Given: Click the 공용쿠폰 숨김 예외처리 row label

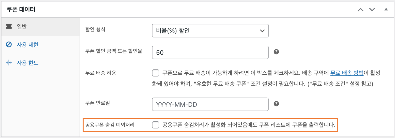Looking at the screenshot, I should [x=110, y=125].
